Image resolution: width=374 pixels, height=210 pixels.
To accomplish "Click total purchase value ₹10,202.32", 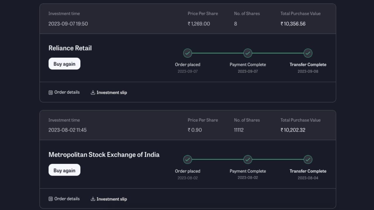I will click(293, 130).
